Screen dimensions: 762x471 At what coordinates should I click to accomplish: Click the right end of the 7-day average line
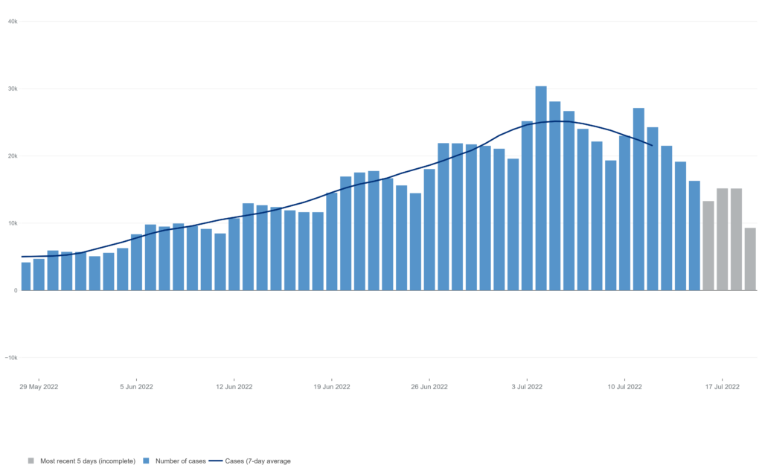652,145
